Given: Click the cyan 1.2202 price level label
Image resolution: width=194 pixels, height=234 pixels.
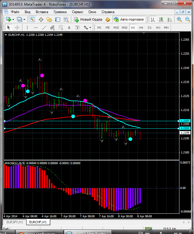Looking at the screenshot, I should [x=184, y=128].
